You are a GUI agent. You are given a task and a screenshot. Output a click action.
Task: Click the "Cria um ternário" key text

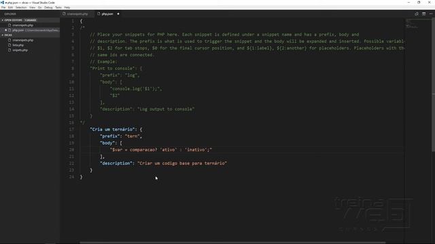click(x=113, y=129)
